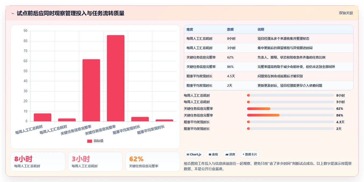This screenshot has width=364, height=182.
Task: Click the progress bar showing 86%
Action: point(290,115)
